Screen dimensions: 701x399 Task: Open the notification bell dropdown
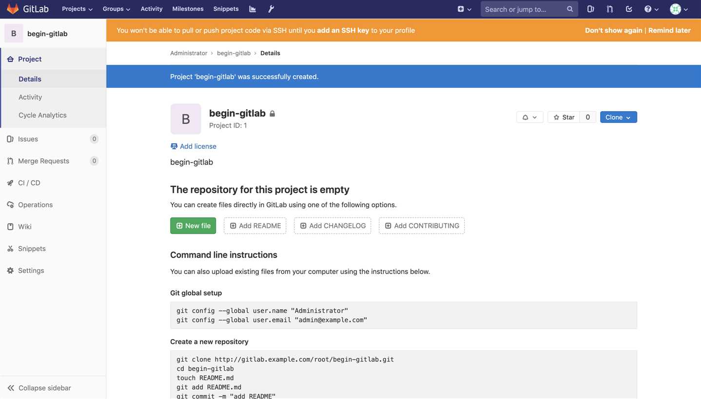pos(529,117)
